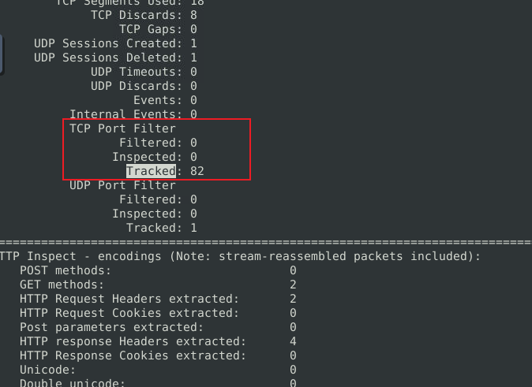Click the UDP Discards line
Image resolution: width=532 pixels, height=387 pixels.
coord(144,86)
